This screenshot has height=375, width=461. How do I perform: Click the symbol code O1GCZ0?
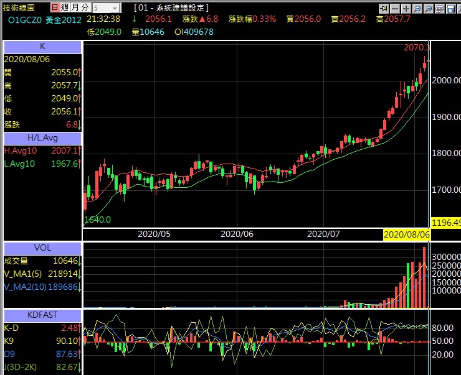[x=25, y=20]
